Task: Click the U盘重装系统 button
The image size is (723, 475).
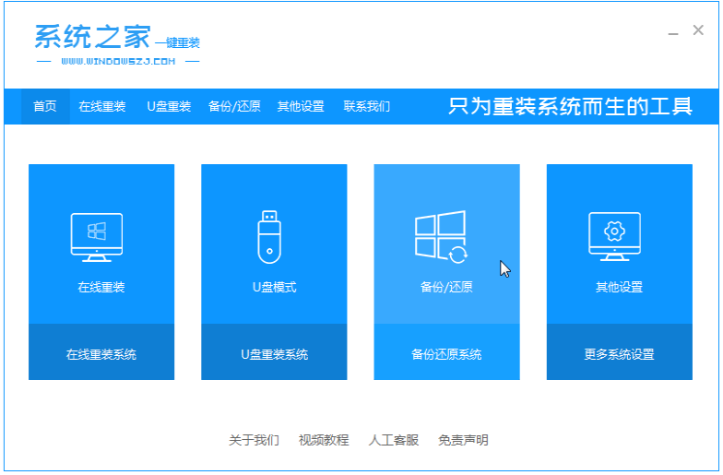Action: click(274, 352)
